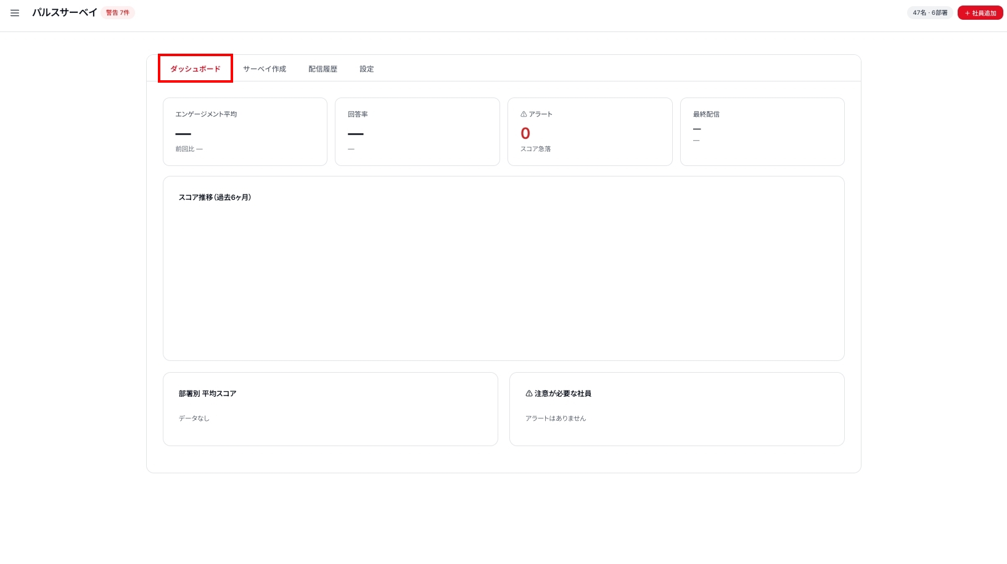Open the サーベイ作成 tab
The height and width of the screenshot is (564, 1007).
point(265,69)
